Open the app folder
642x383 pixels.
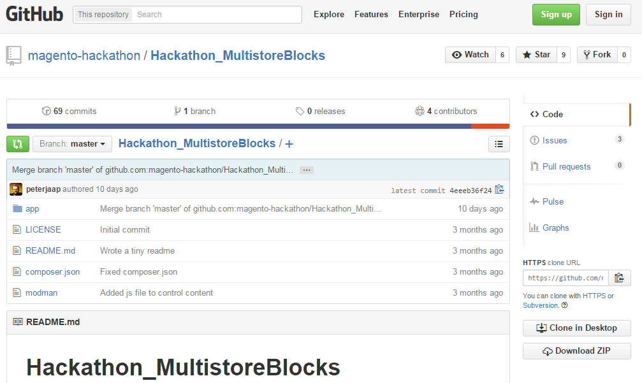coord(33,209)
